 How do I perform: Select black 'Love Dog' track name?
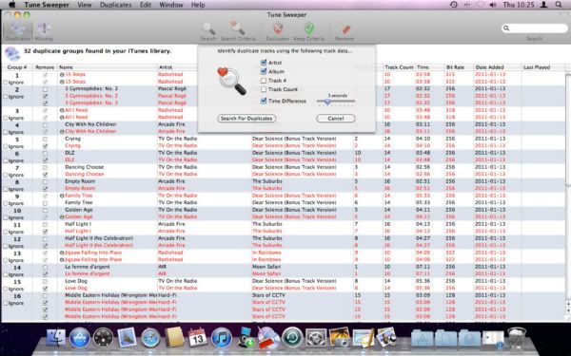[x=76, y=281]
